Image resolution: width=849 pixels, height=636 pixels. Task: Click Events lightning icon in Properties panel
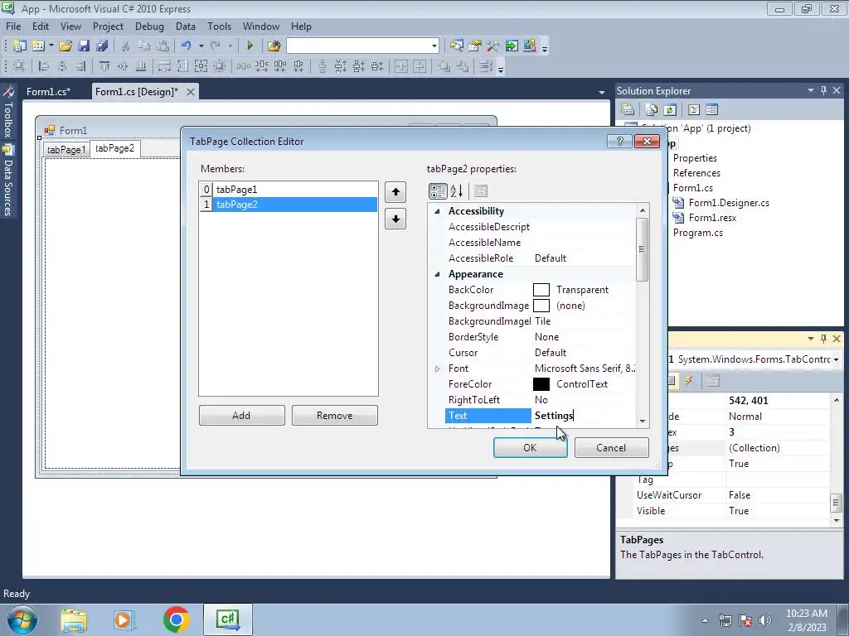[689, 381]
